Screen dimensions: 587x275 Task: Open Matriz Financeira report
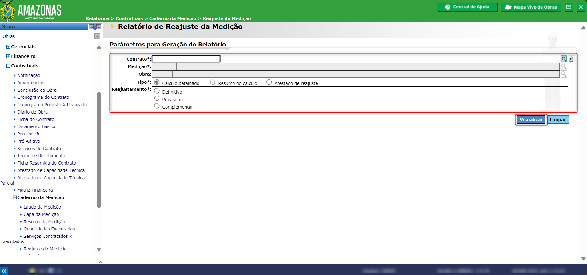[35, 190]
